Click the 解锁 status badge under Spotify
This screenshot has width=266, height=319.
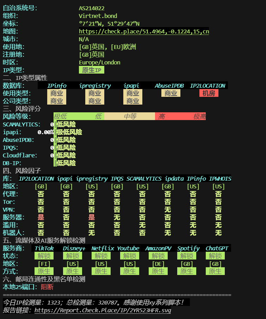click(x=187, y=256)
